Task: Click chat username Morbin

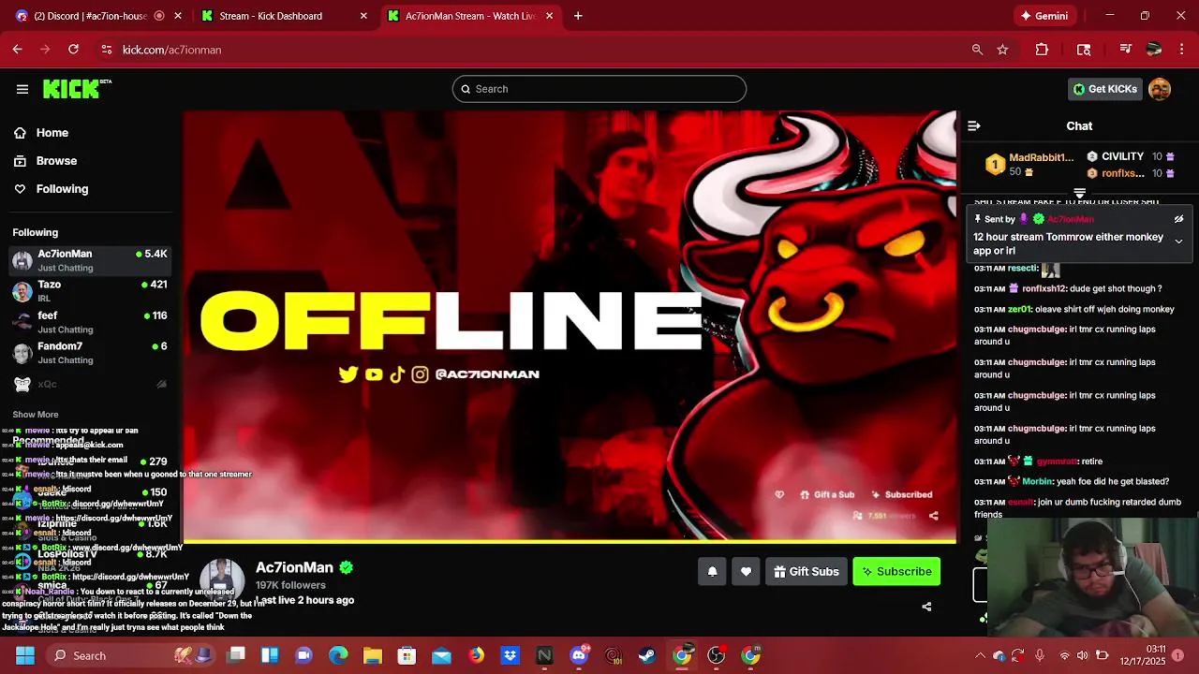Action: click(x=1037, y=481)
